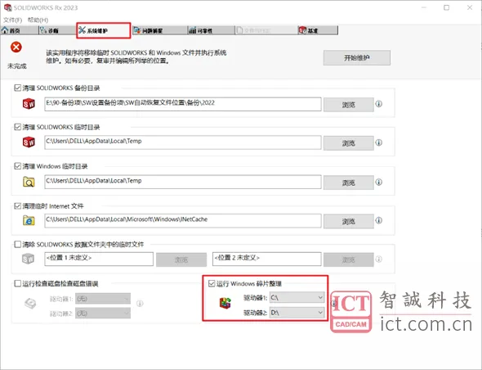Click 开始维护 button
Screen dimensions: 482x370
pyautogui.click(x=356, y=57)
